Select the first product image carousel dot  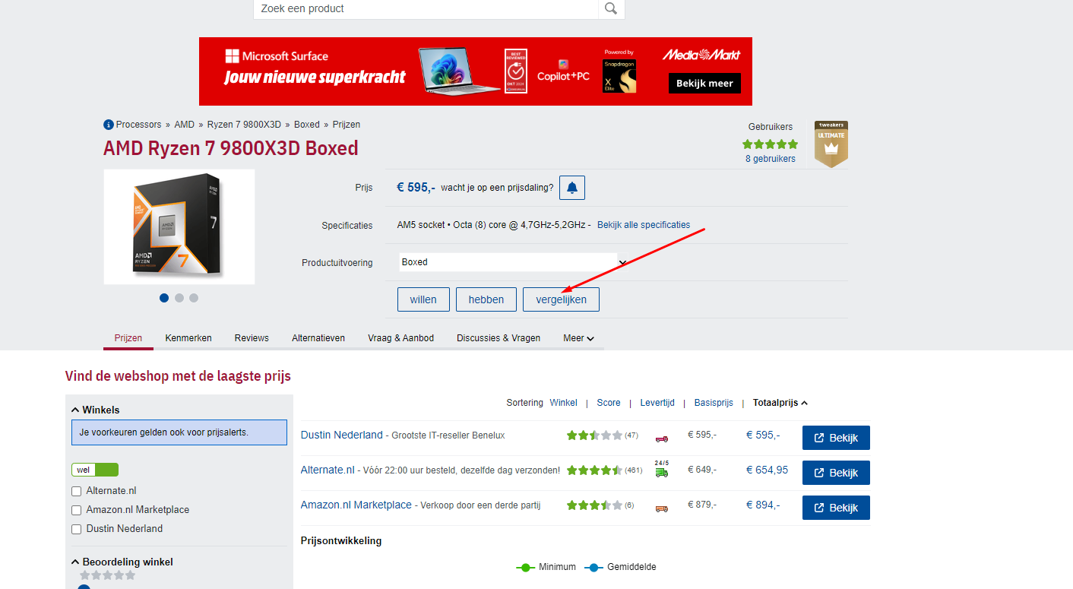pos(164,298)
